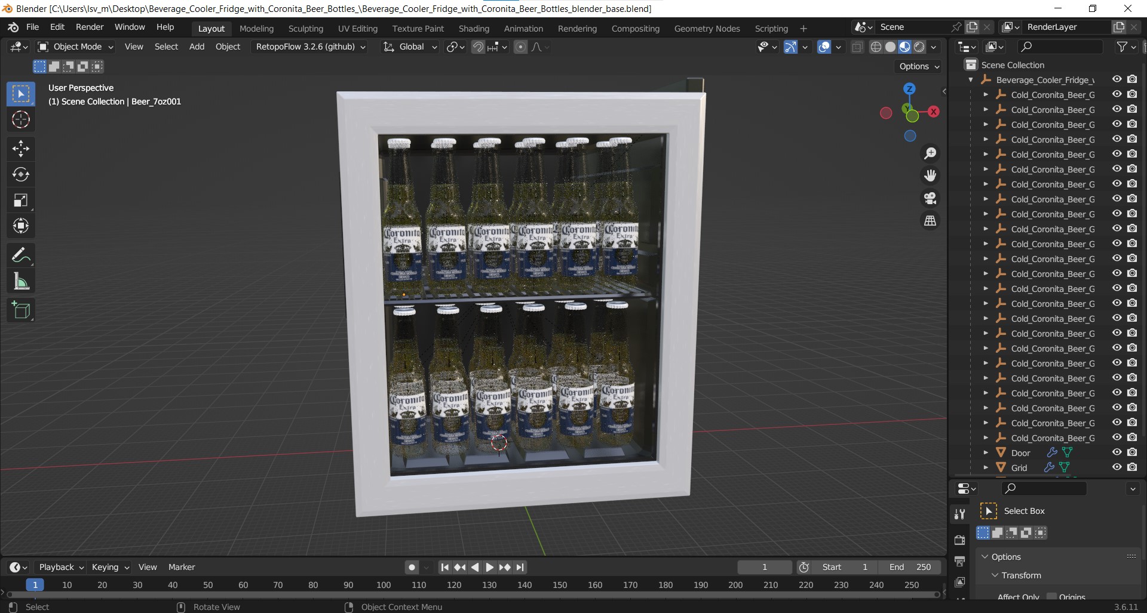Click the Pan view hand icon
This screenshot has height=613, width=1147.
click(x=930, y=175)
